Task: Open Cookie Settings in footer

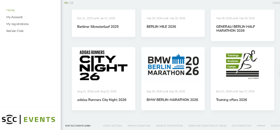Action: click(112, 126)
